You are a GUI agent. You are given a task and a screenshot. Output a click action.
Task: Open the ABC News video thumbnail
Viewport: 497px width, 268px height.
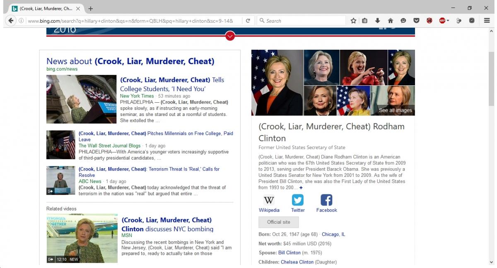pos(61,181)
